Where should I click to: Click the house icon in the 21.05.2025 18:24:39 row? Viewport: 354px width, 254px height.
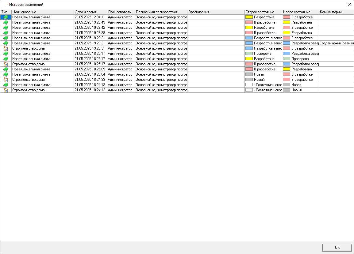pyautogui.click(x=6, y=80)
